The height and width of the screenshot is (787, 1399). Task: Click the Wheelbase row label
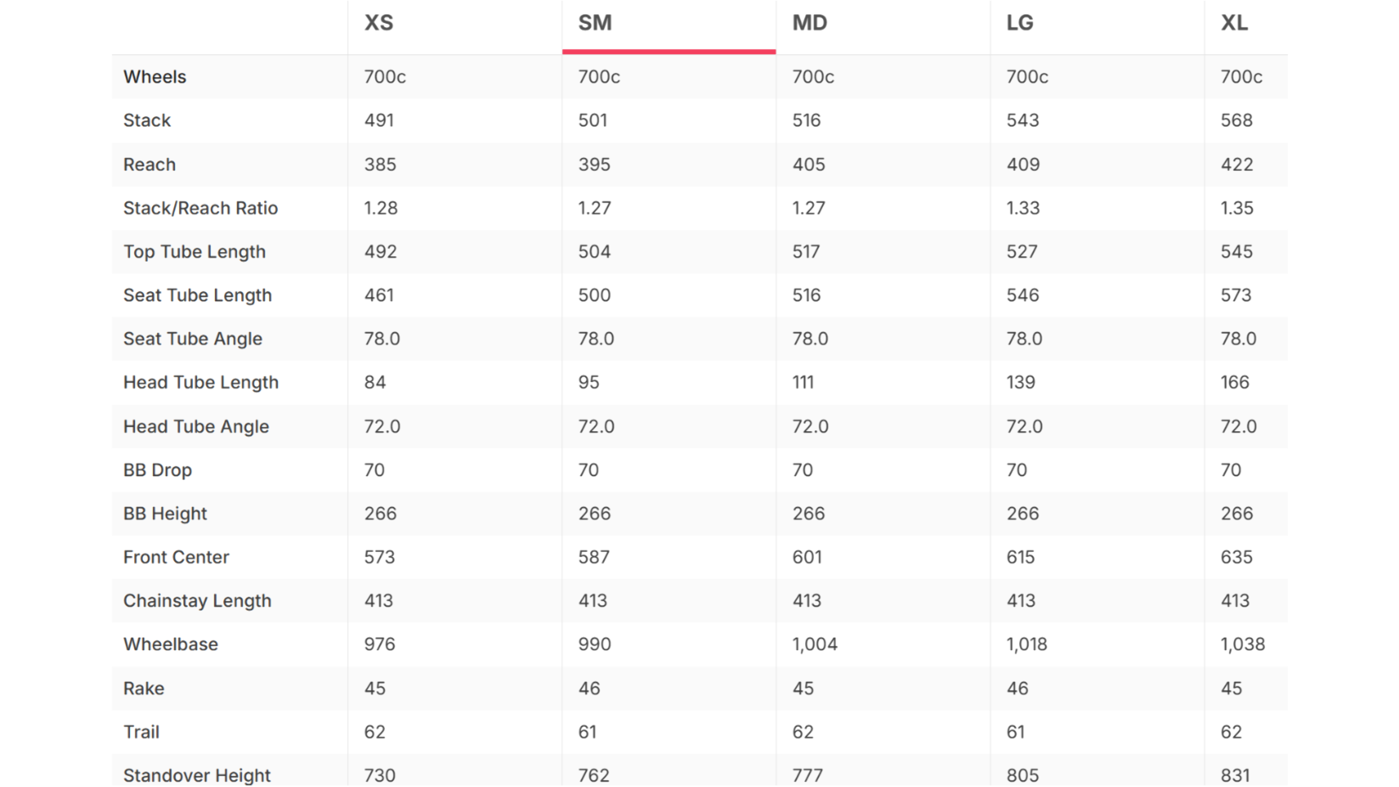tap(170, 644)
